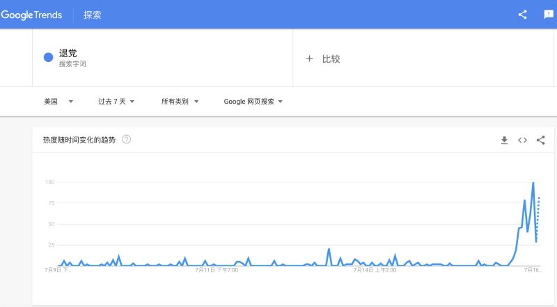
Task: Open the Google 网页搜索 search type dropdown
Action: (253, 102)
